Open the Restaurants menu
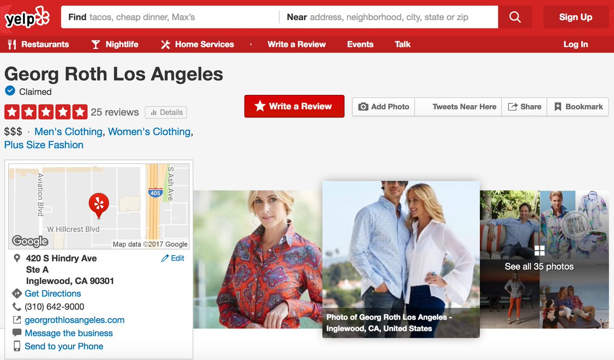Viewport: 614px width, 360px height. tap(38, 44)
